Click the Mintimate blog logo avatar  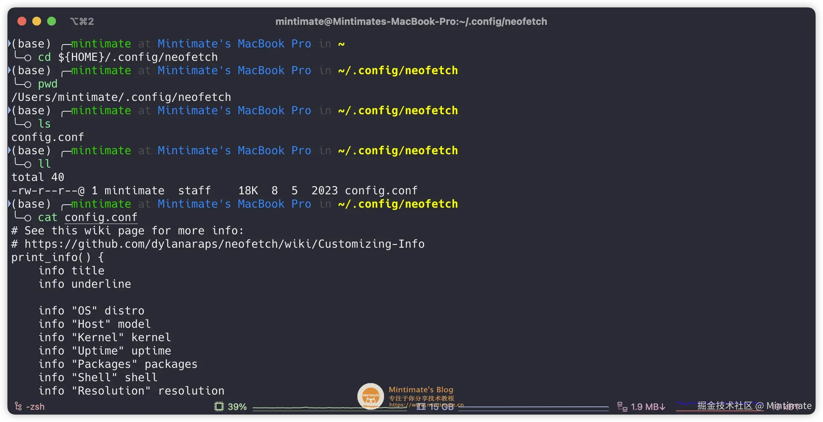pyautogui.click(x=370, y=396)
